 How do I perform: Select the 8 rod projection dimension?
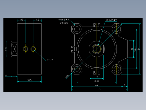click(x=6, y=76)
